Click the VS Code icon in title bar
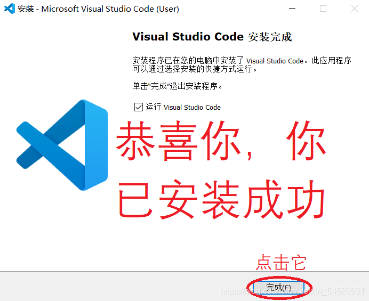The width and height of the screenshot is (369, 301). pos(10,9)
